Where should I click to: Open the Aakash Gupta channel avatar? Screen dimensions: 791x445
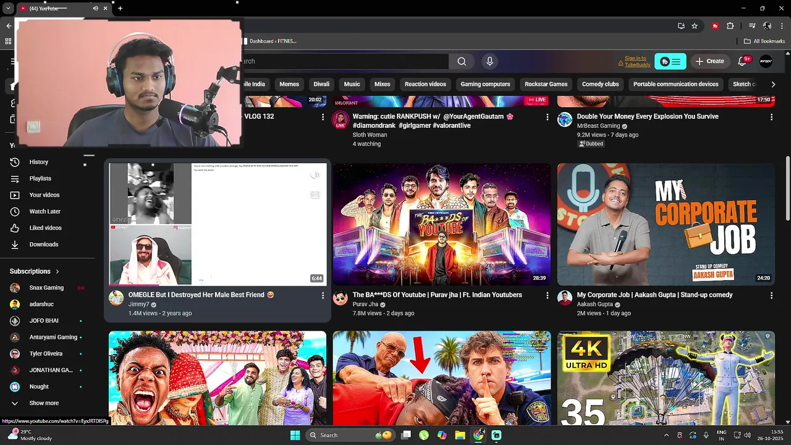(565, 298)
